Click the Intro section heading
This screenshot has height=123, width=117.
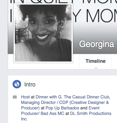tap(30, 84)
